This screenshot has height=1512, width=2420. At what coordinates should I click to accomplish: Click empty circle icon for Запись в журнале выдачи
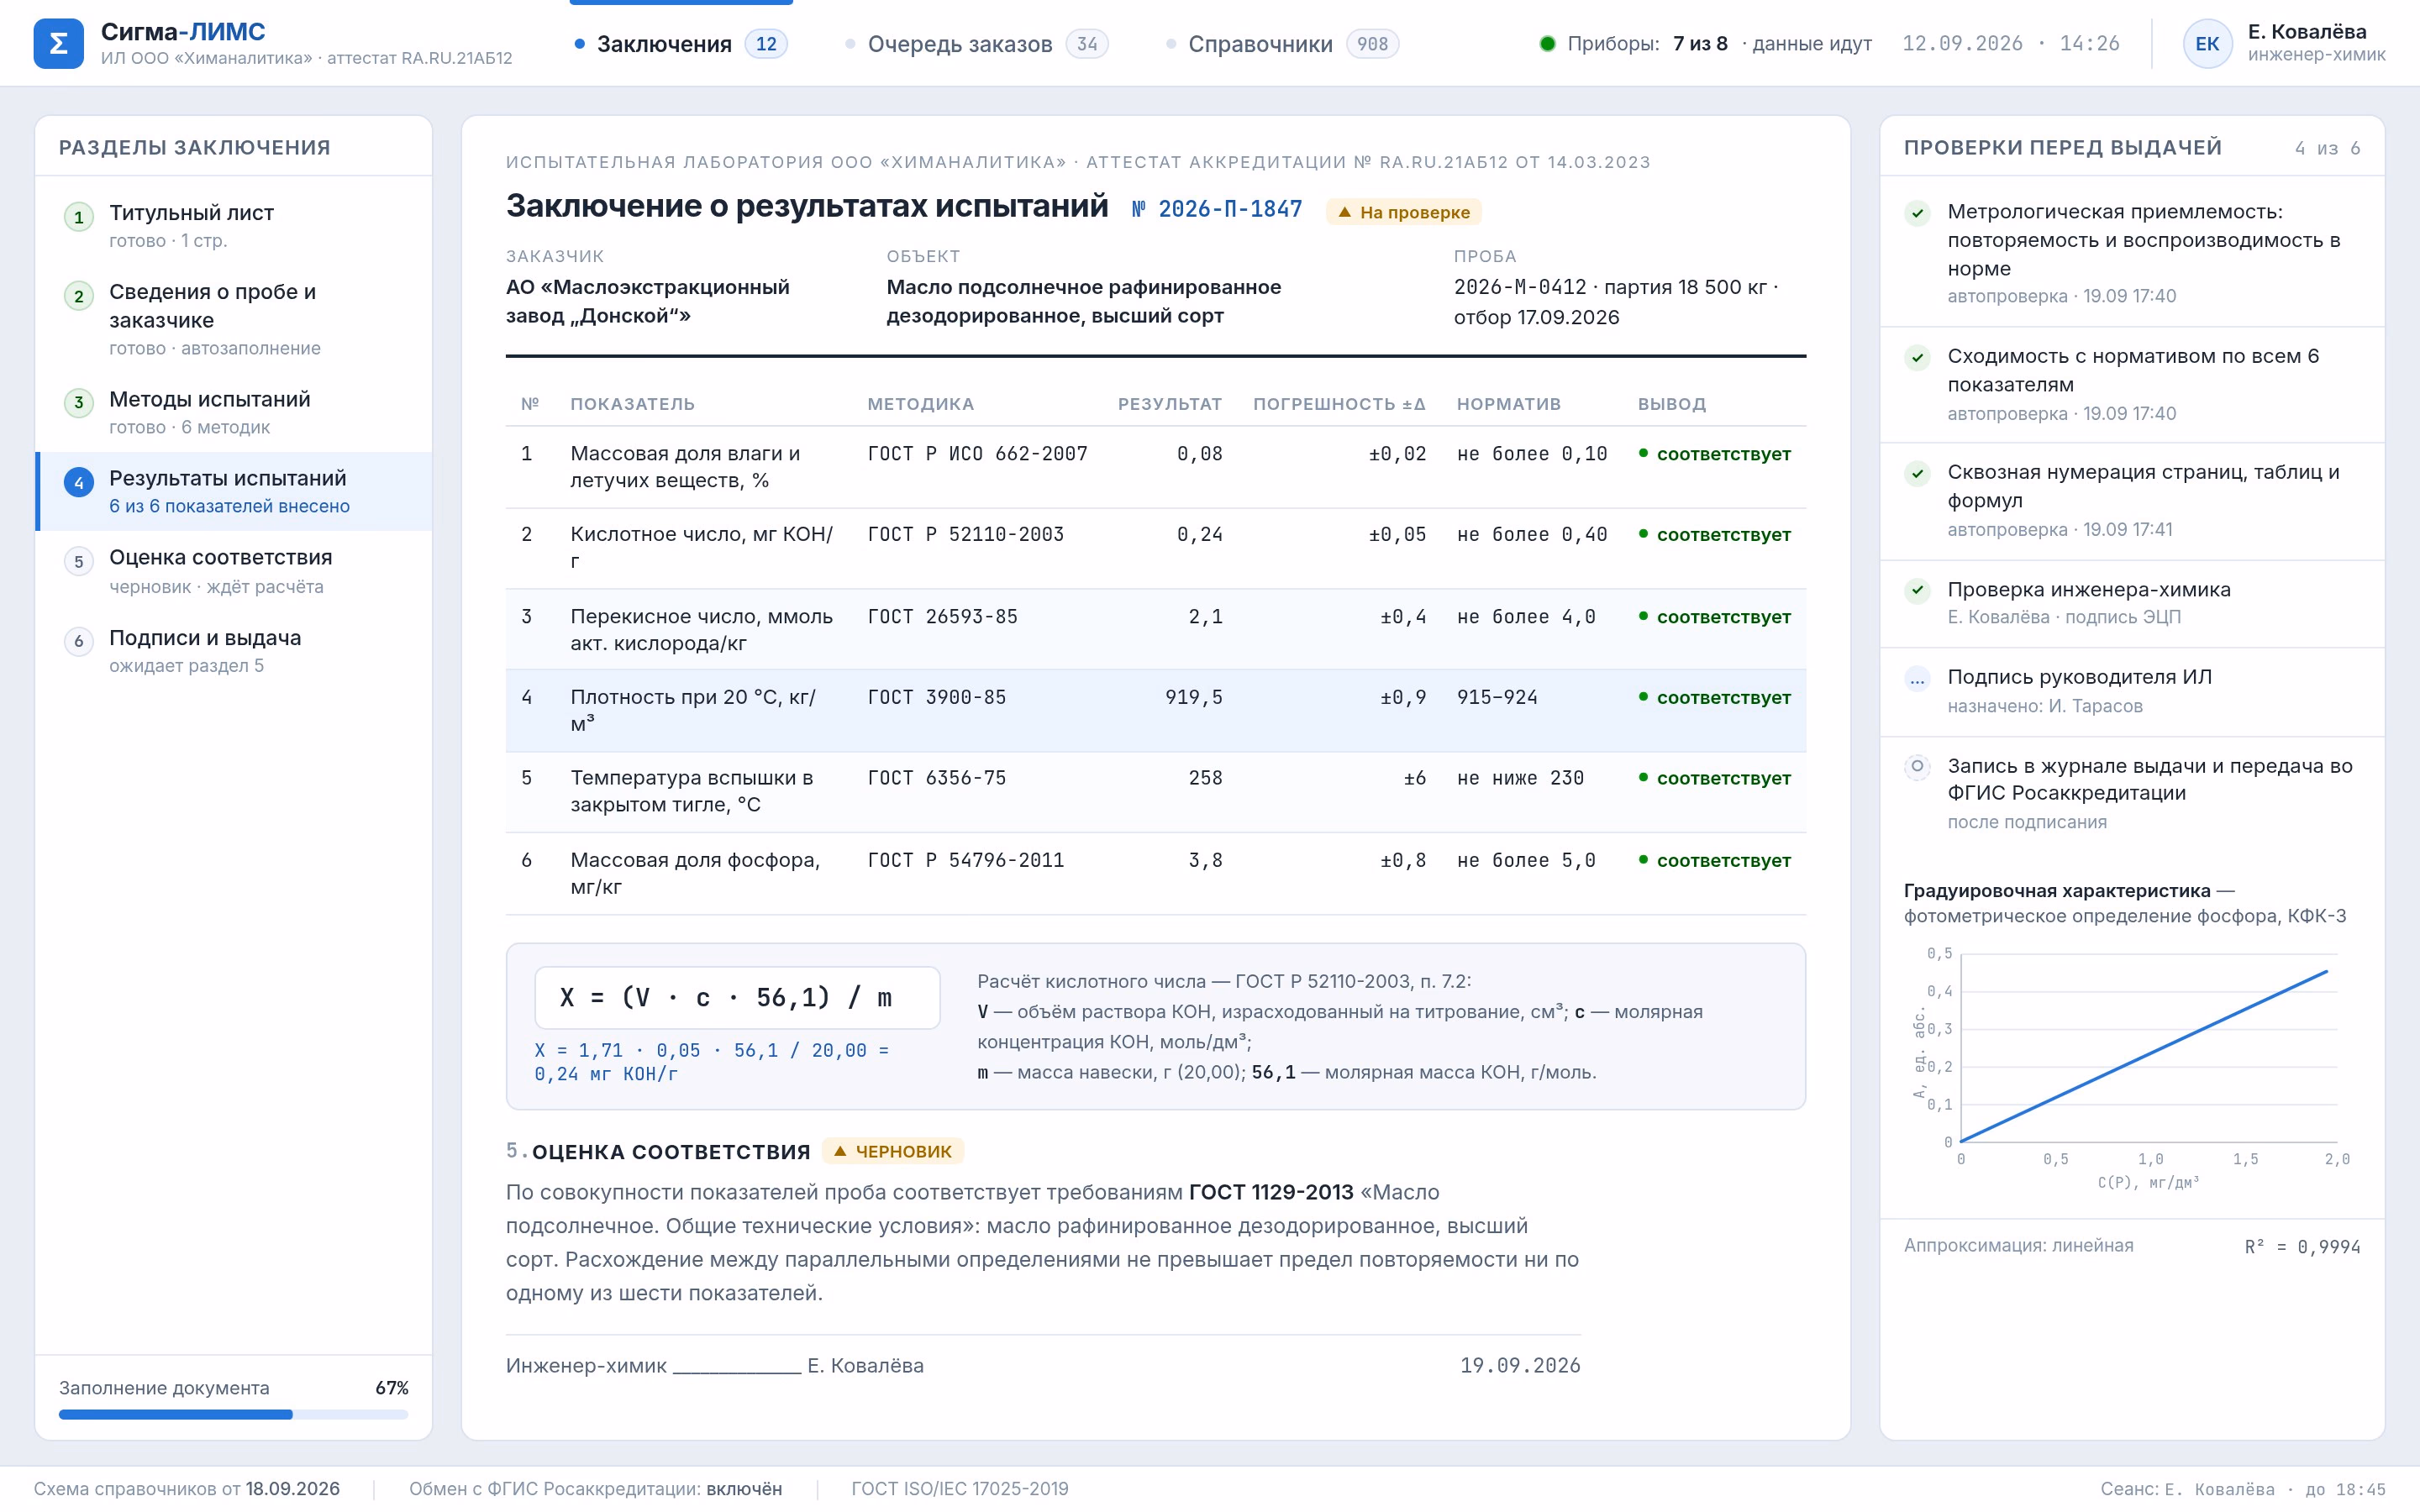point(1917,767)
